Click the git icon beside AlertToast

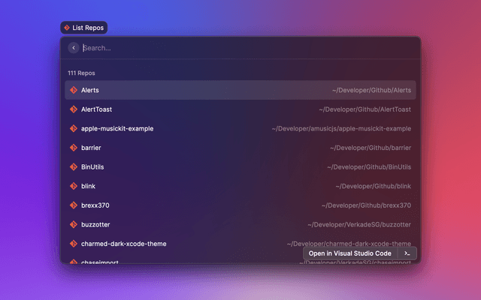(x=74, y=109)
